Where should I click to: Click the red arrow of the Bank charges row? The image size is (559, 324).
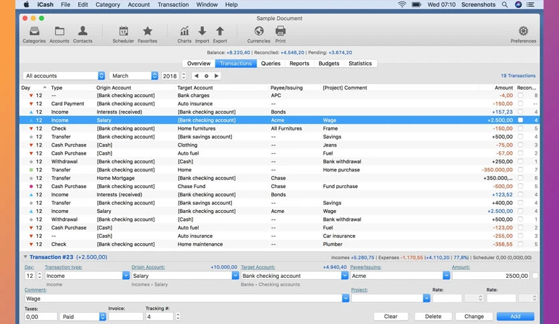(x=31, y=96)
